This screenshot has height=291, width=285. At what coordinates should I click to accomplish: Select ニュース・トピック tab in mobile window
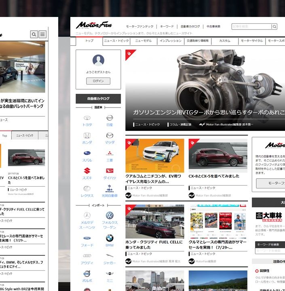coord(25,136)
